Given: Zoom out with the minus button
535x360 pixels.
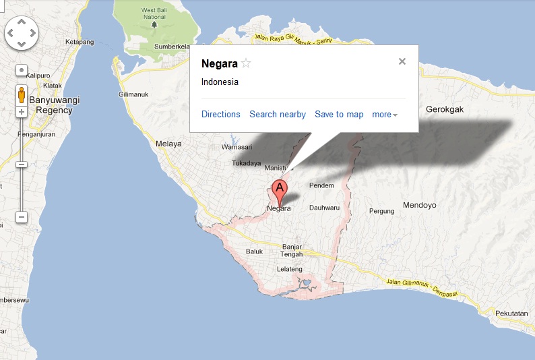Looking at the screenshot, I should (22, 217).
